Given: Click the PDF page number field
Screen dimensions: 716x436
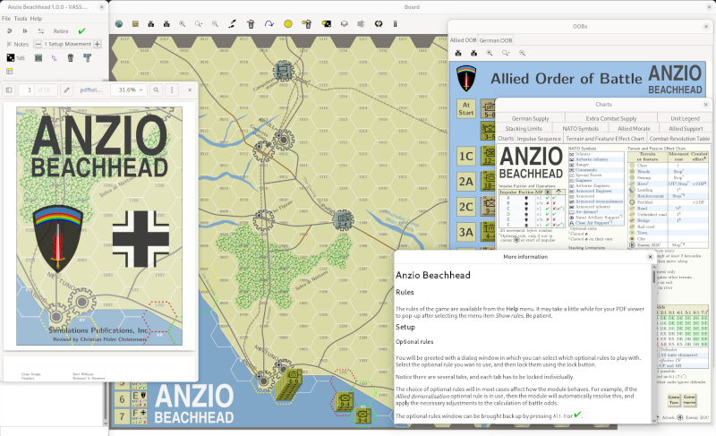Looking at the screenshot, I should tap(28, 90).
